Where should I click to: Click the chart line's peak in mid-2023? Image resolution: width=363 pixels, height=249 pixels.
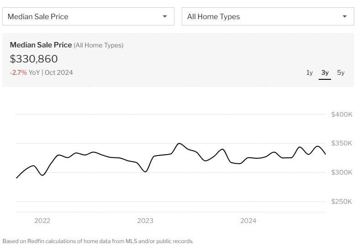pyautogui.click(x=179, y=143)
